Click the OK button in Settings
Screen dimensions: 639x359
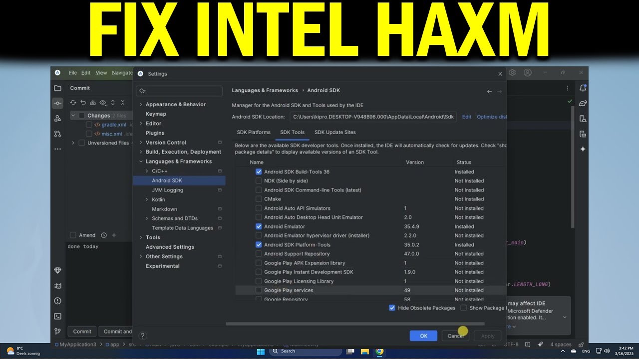423,336
